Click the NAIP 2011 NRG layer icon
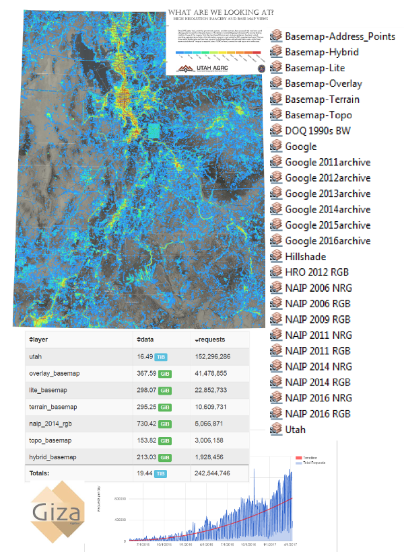The width and height of the screenshot is (404, 552). click(x=276, y=335)
